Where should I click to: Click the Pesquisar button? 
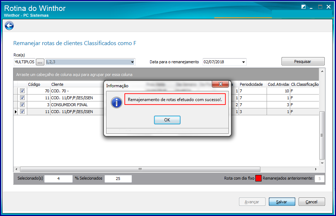pyautogui.click(x=303, y=61)
